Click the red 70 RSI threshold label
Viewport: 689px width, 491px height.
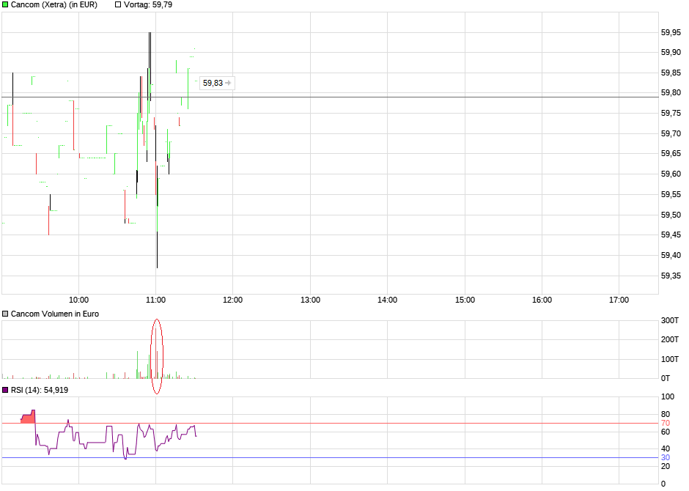pyautogui.click(x=666, y=424)
